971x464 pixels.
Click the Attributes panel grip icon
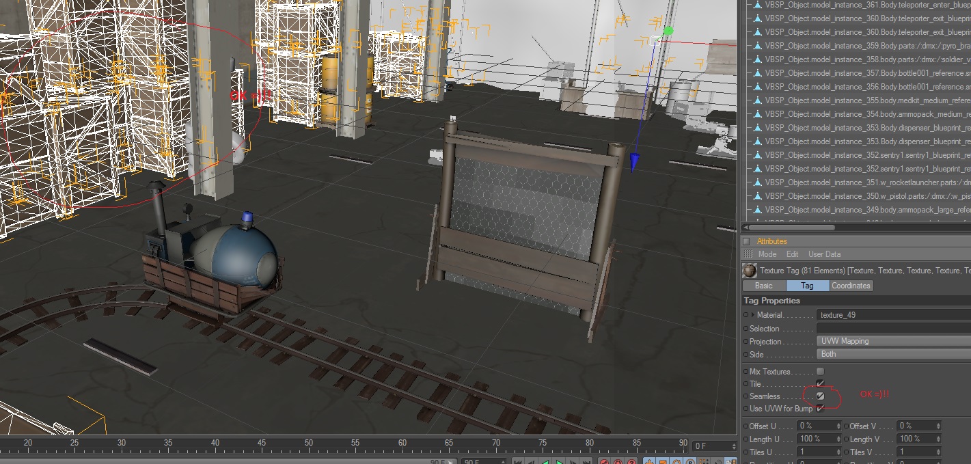point(749,254)
